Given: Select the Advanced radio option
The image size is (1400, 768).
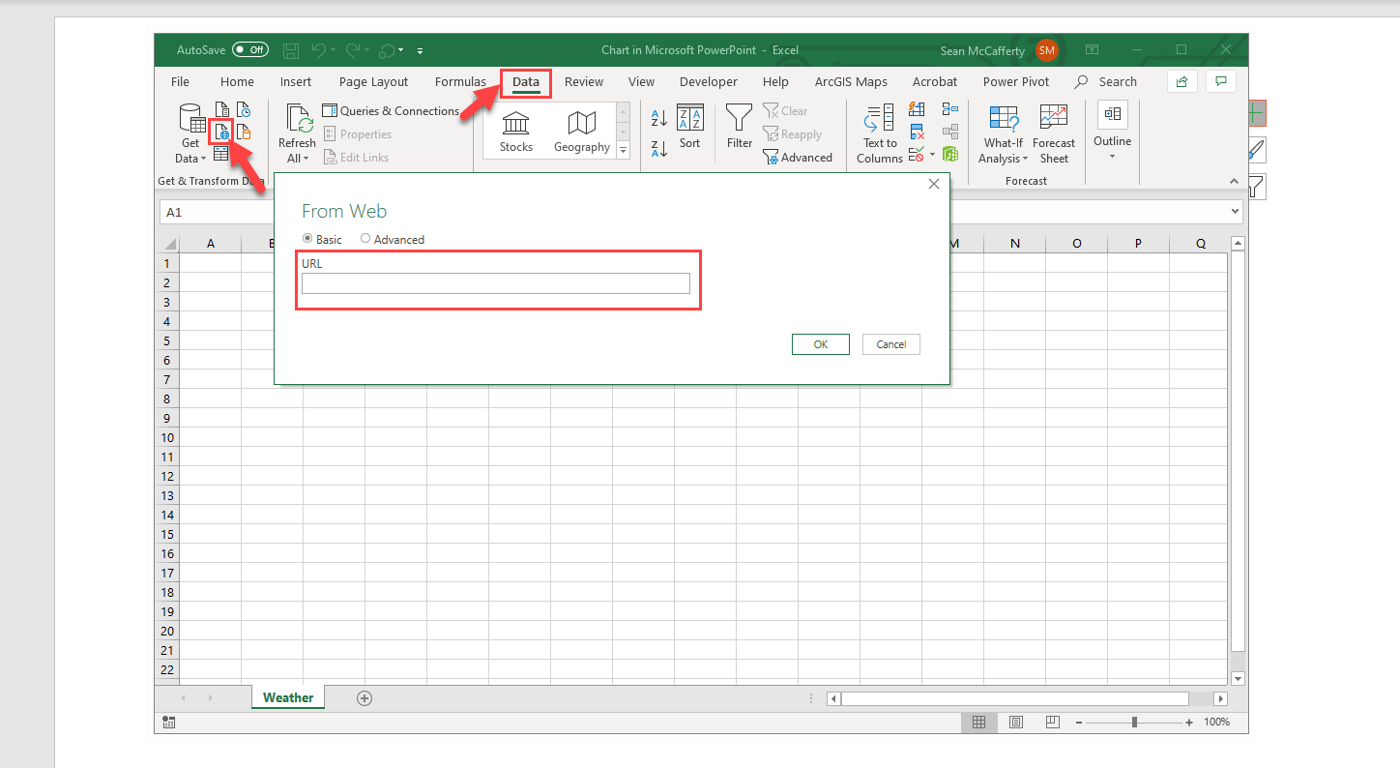Looking at the screenshot, I should 365,239.
